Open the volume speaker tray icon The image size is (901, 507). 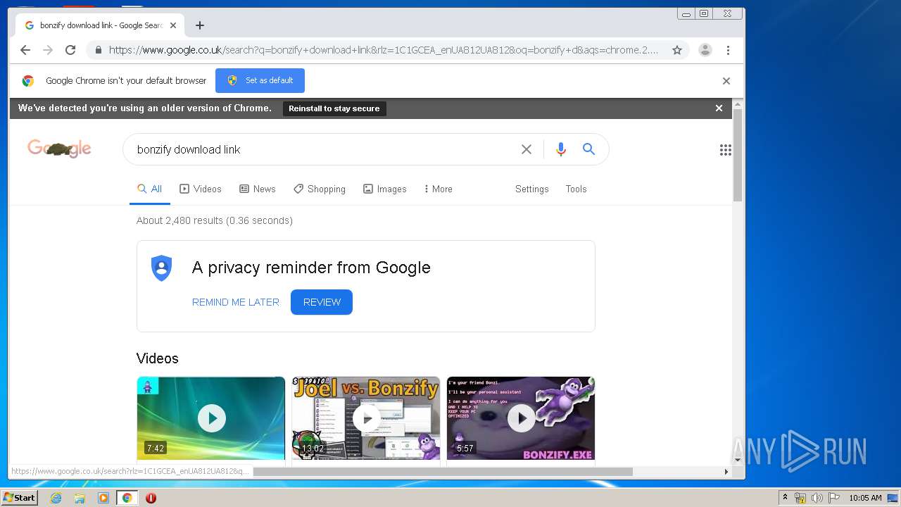pos(817,498)
